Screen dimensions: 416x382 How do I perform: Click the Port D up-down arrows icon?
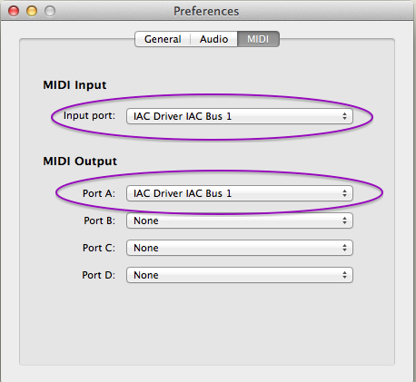pos(344,275)
